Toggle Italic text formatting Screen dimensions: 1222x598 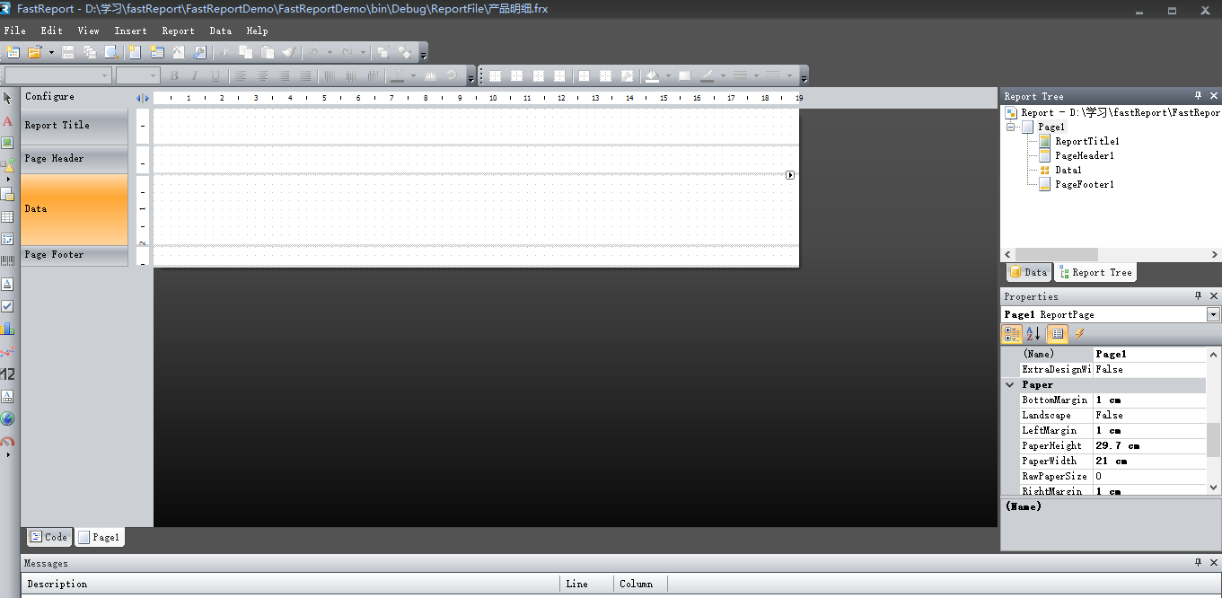pos(195,76)
